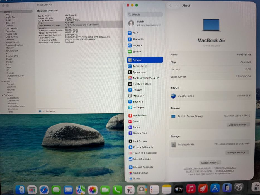Open Appearance settings
260x195 pixels.
145,72
